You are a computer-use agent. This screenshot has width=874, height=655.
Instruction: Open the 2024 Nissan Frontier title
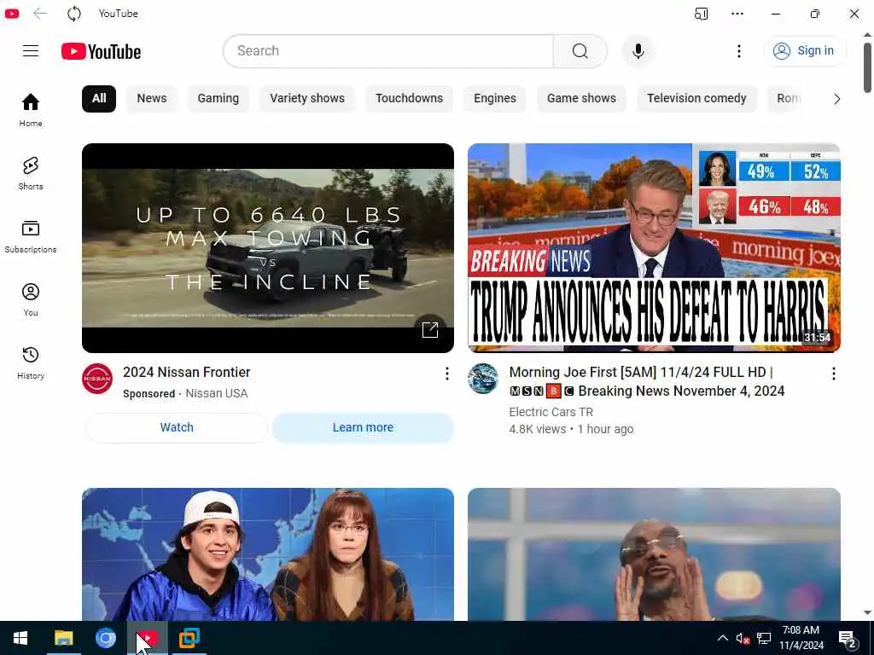(187, 372)
